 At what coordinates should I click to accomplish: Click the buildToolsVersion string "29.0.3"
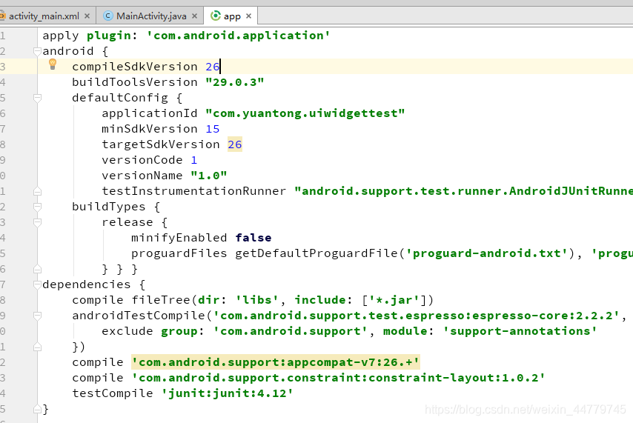coord(234,82)
